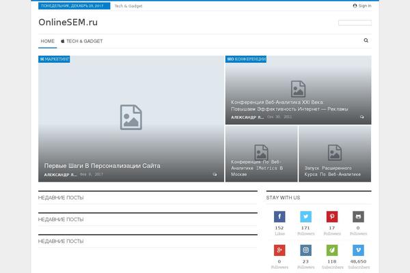Open search via the magnifier icon

[366, 40]
